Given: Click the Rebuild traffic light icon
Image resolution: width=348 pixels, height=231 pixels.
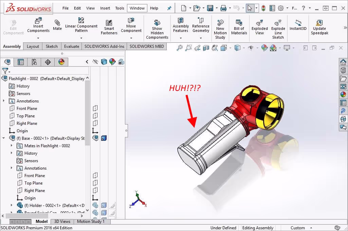Looking at the screenshot, I should (x=263, y=8).
